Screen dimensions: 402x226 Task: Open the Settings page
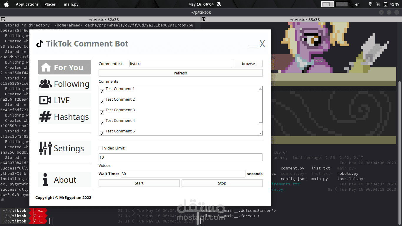tap(64, 148)
